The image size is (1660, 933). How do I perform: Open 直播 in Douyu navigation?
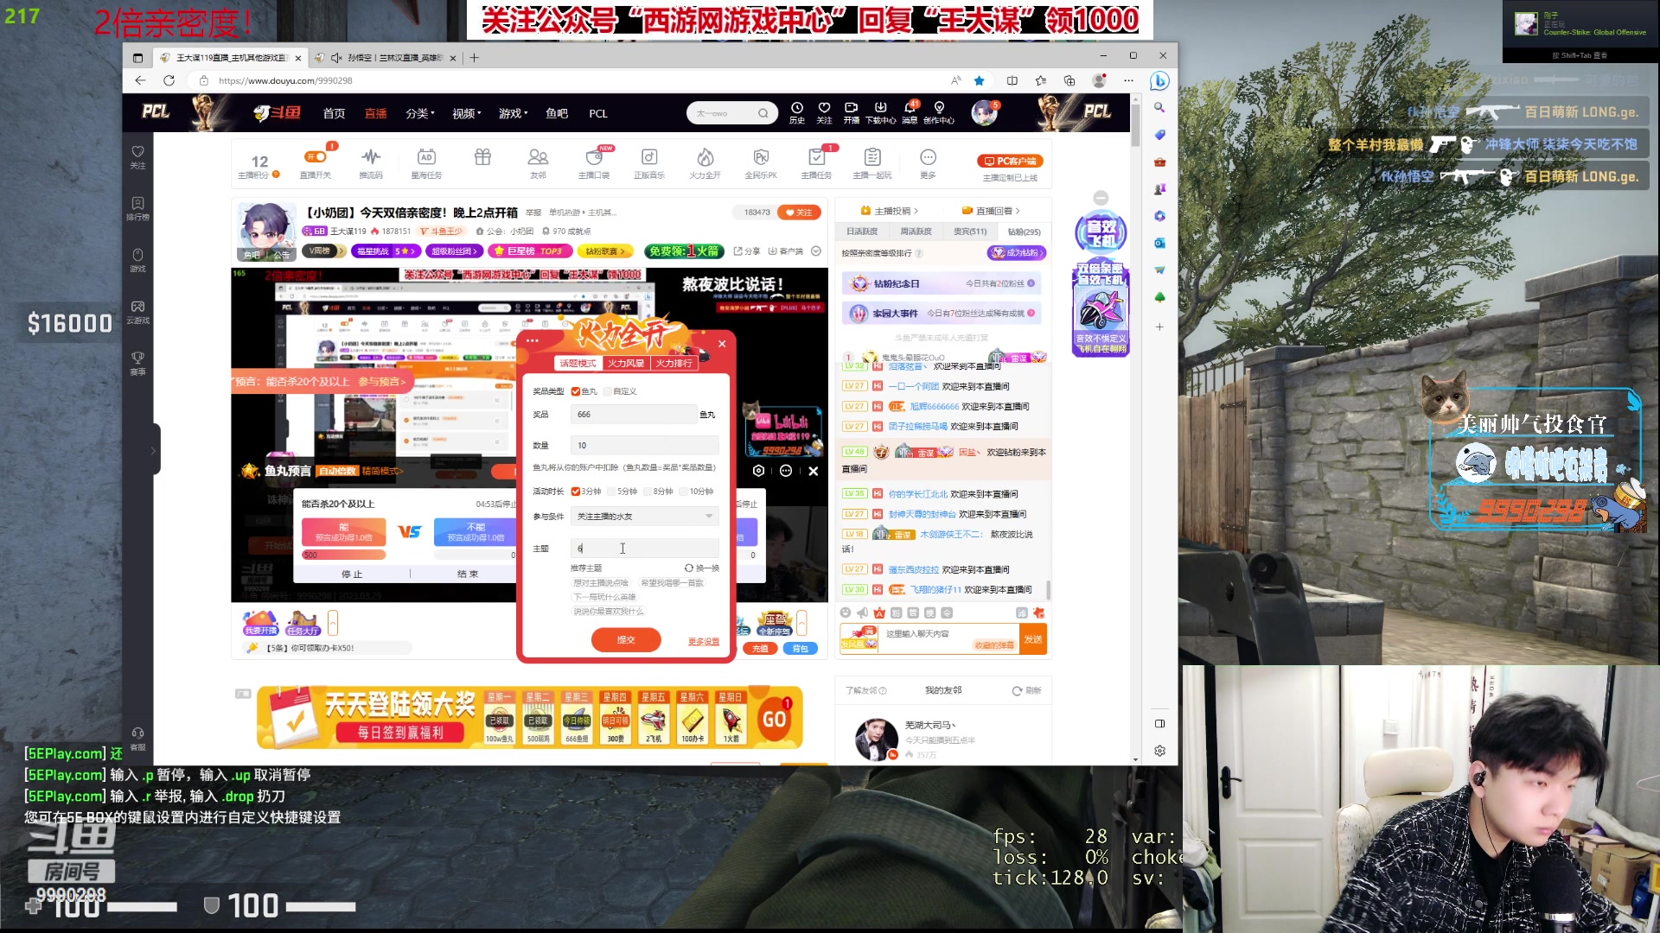[x=375, y=113]
